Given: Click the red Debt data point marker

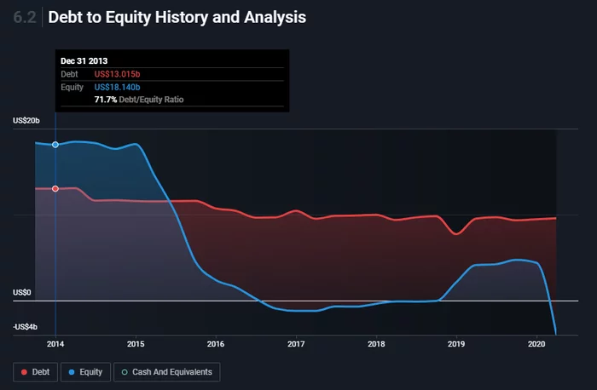Looking at the screenshot, I should 55,188.
